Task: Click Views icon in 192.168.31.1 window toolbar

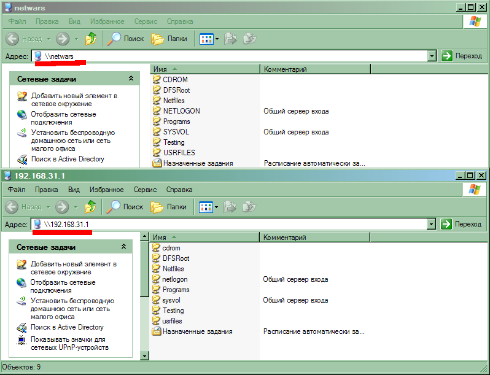Action: 206,207
